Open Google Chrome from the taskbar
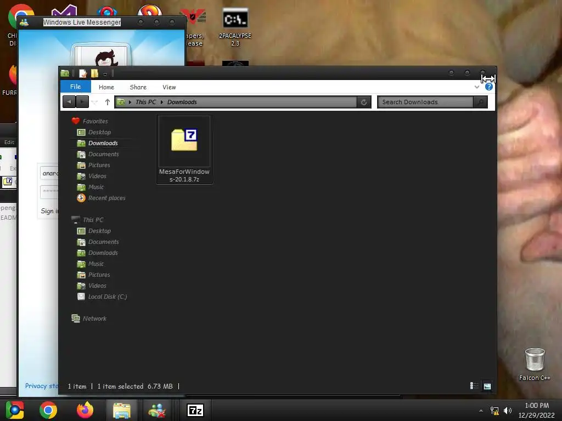 (48, 410)
